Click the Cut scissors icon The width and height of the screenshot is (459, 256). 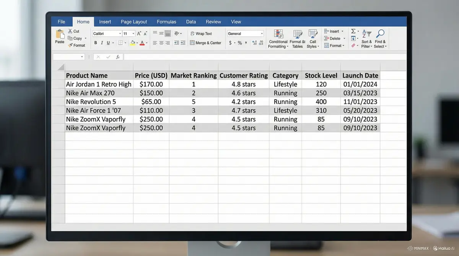point(70,31)
